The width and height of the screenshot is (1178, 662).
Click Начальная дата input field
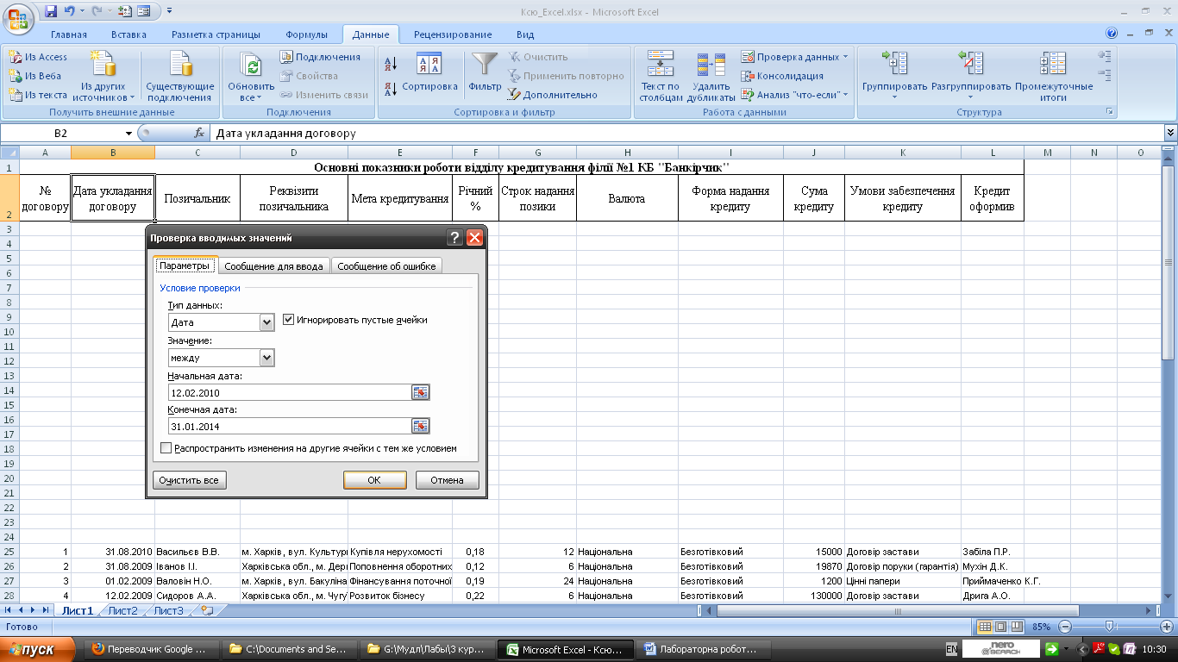290,392
